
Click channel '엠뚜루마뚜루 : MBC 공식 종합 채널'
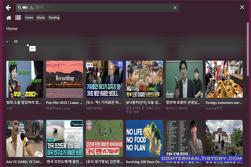coord(143,110)
